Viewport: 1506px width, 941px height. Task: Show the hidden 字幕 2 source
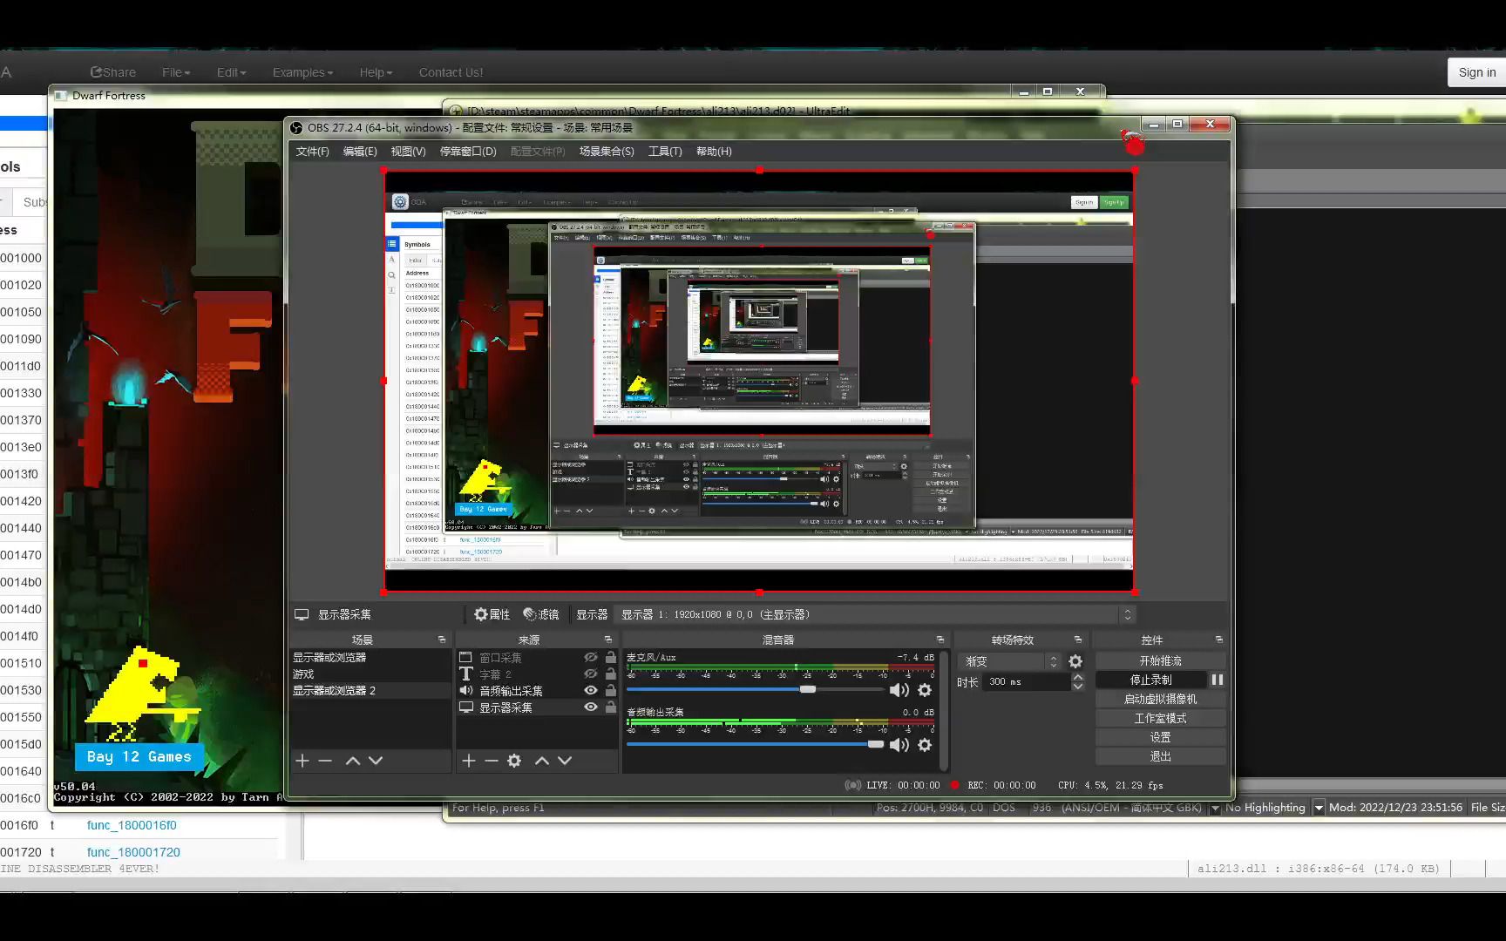point(591,674)
